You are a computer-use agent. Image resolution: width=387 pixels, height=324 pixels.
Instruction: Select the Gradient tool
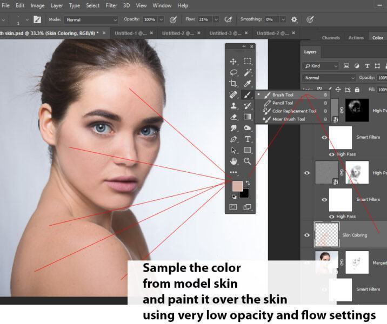pyautogui.click(x=248, y=117)
